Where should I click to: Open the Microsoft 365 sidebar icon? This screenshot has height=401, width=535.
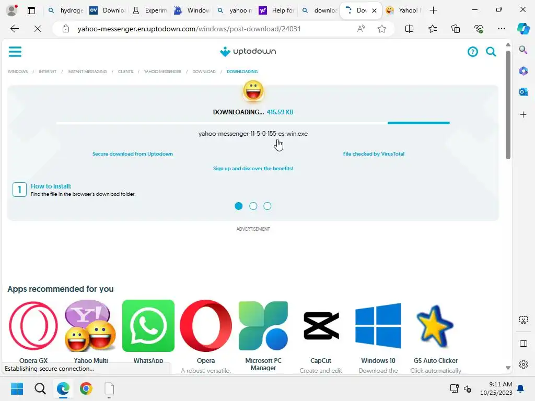pos(523,71)
